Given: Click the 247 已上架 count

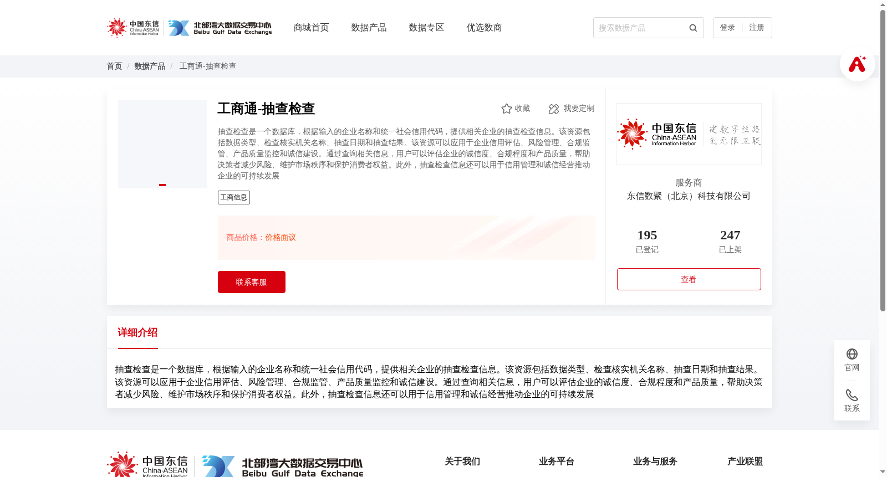Looking at the screenshot, I should pyautogui.click(x=730, y=242).
